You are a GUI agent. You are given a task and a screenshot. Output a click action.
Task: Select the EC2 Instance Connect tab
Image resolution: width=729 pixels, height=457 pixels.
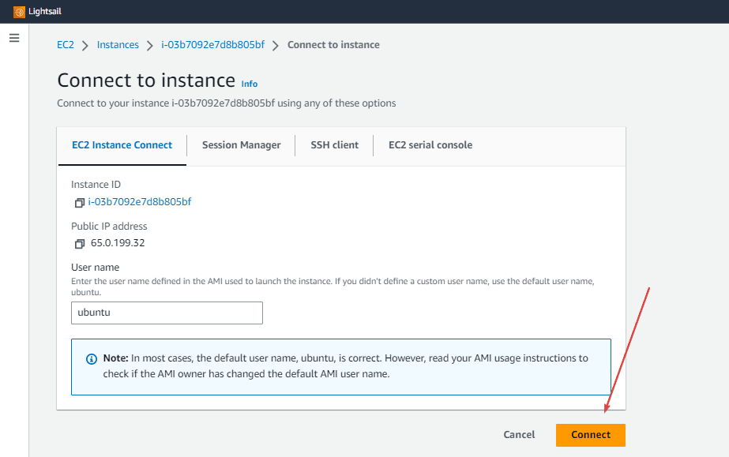(x=122, y=145)
